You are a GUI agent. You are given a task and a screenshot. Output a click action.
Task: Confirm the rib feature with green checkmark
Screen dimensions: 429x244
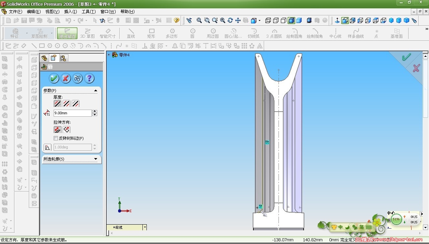pyautogui.click(x=54, y=79)
